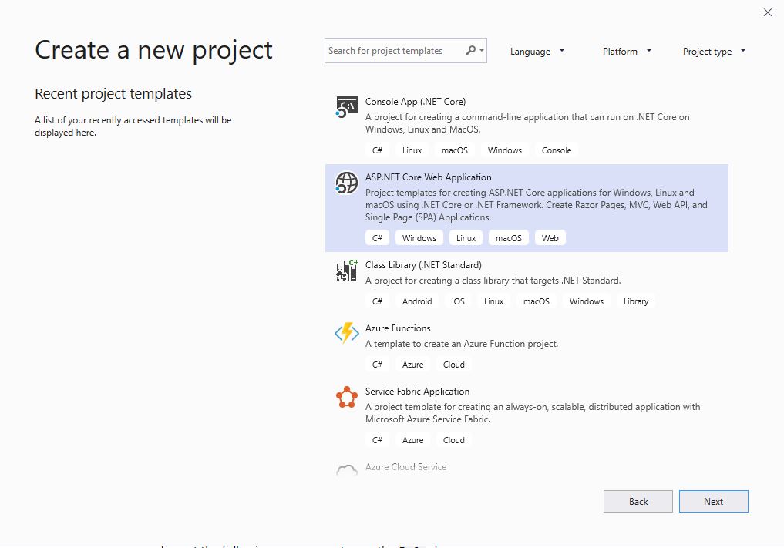Click the Azure Functions lightning icon

click(346, 333)
